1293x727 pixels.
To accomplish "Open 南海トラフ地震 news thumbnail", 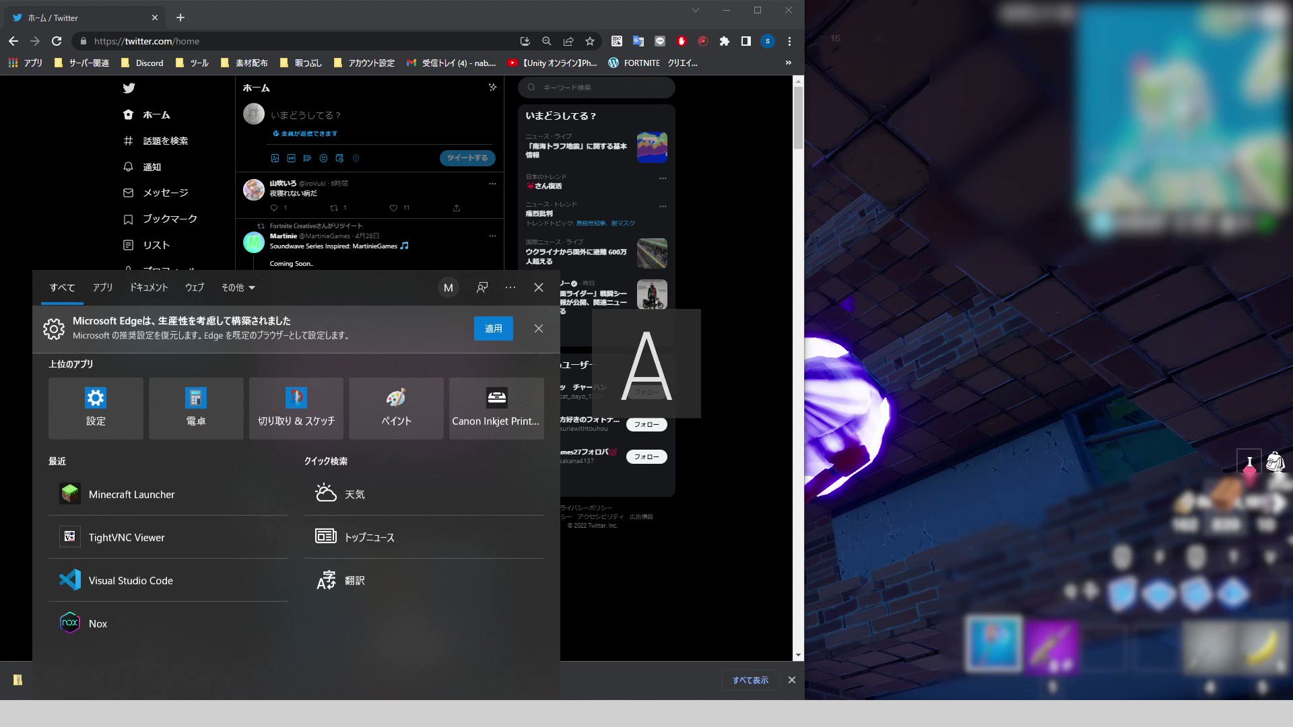I will point(652,147).
